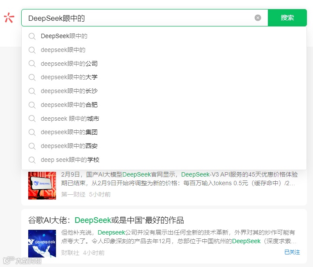Pick suggestion 'deep seek眼中的学校'
This screenshot has width=313, height=267.
[x=164, y=160]
